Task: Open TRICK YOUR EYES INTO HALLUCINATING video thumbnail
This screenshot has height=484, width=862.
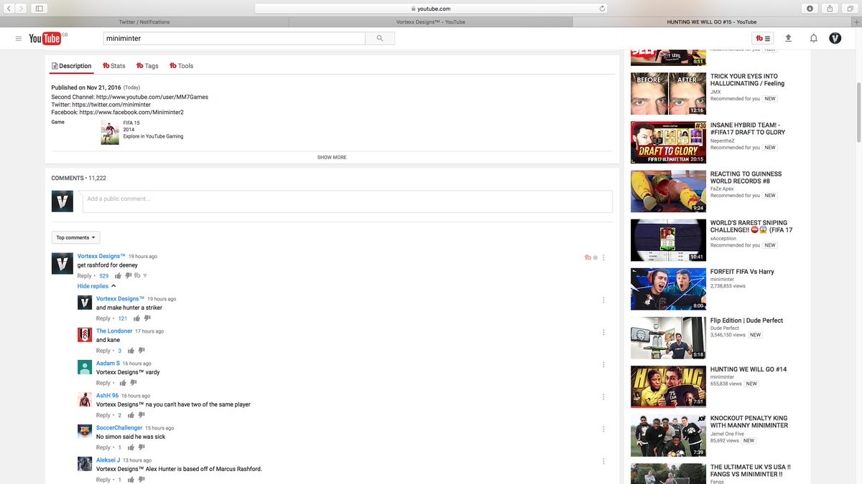Action: (668, 93)
